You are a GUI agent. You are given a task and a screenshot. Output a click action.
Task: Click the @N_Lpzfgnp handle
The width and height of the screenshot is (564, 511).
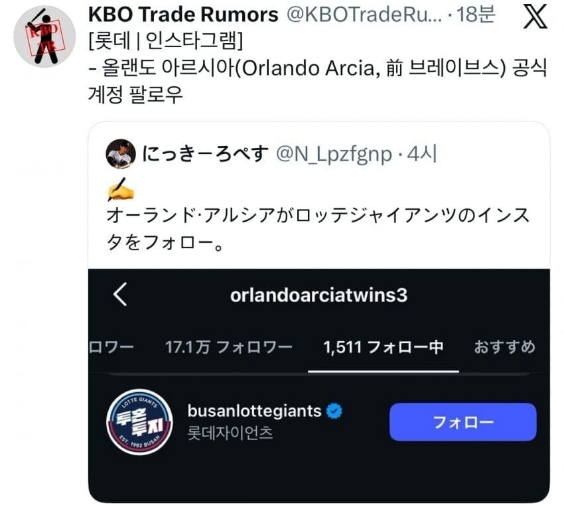click(334, 155)
